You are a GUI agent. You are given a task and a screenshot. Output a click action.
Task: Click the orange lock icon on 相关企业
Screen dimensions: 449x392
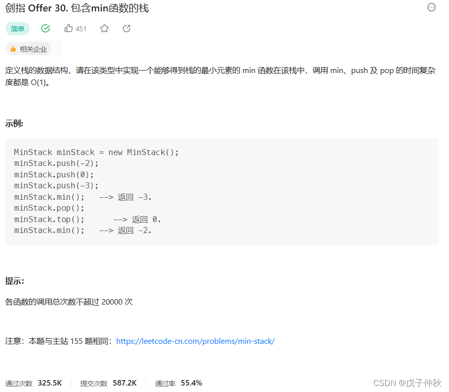click(13, 48)
